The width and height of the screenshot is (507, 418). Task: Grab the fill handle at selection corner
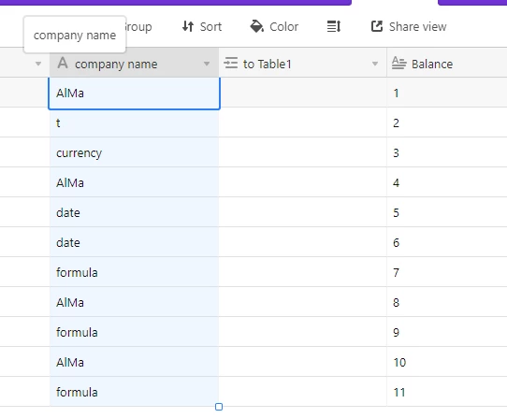point(219,407)
